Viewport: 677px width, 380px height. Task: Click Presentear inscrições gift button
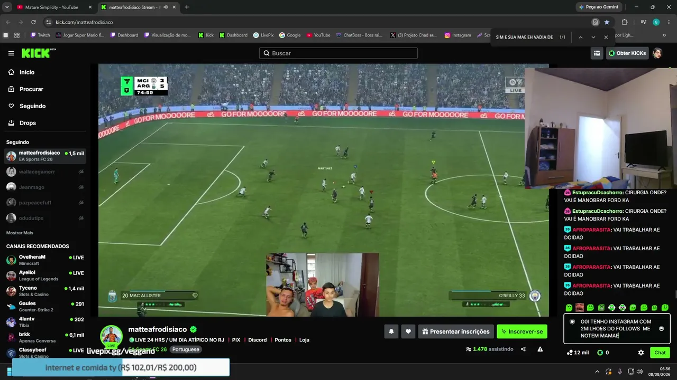click(456, 331)
